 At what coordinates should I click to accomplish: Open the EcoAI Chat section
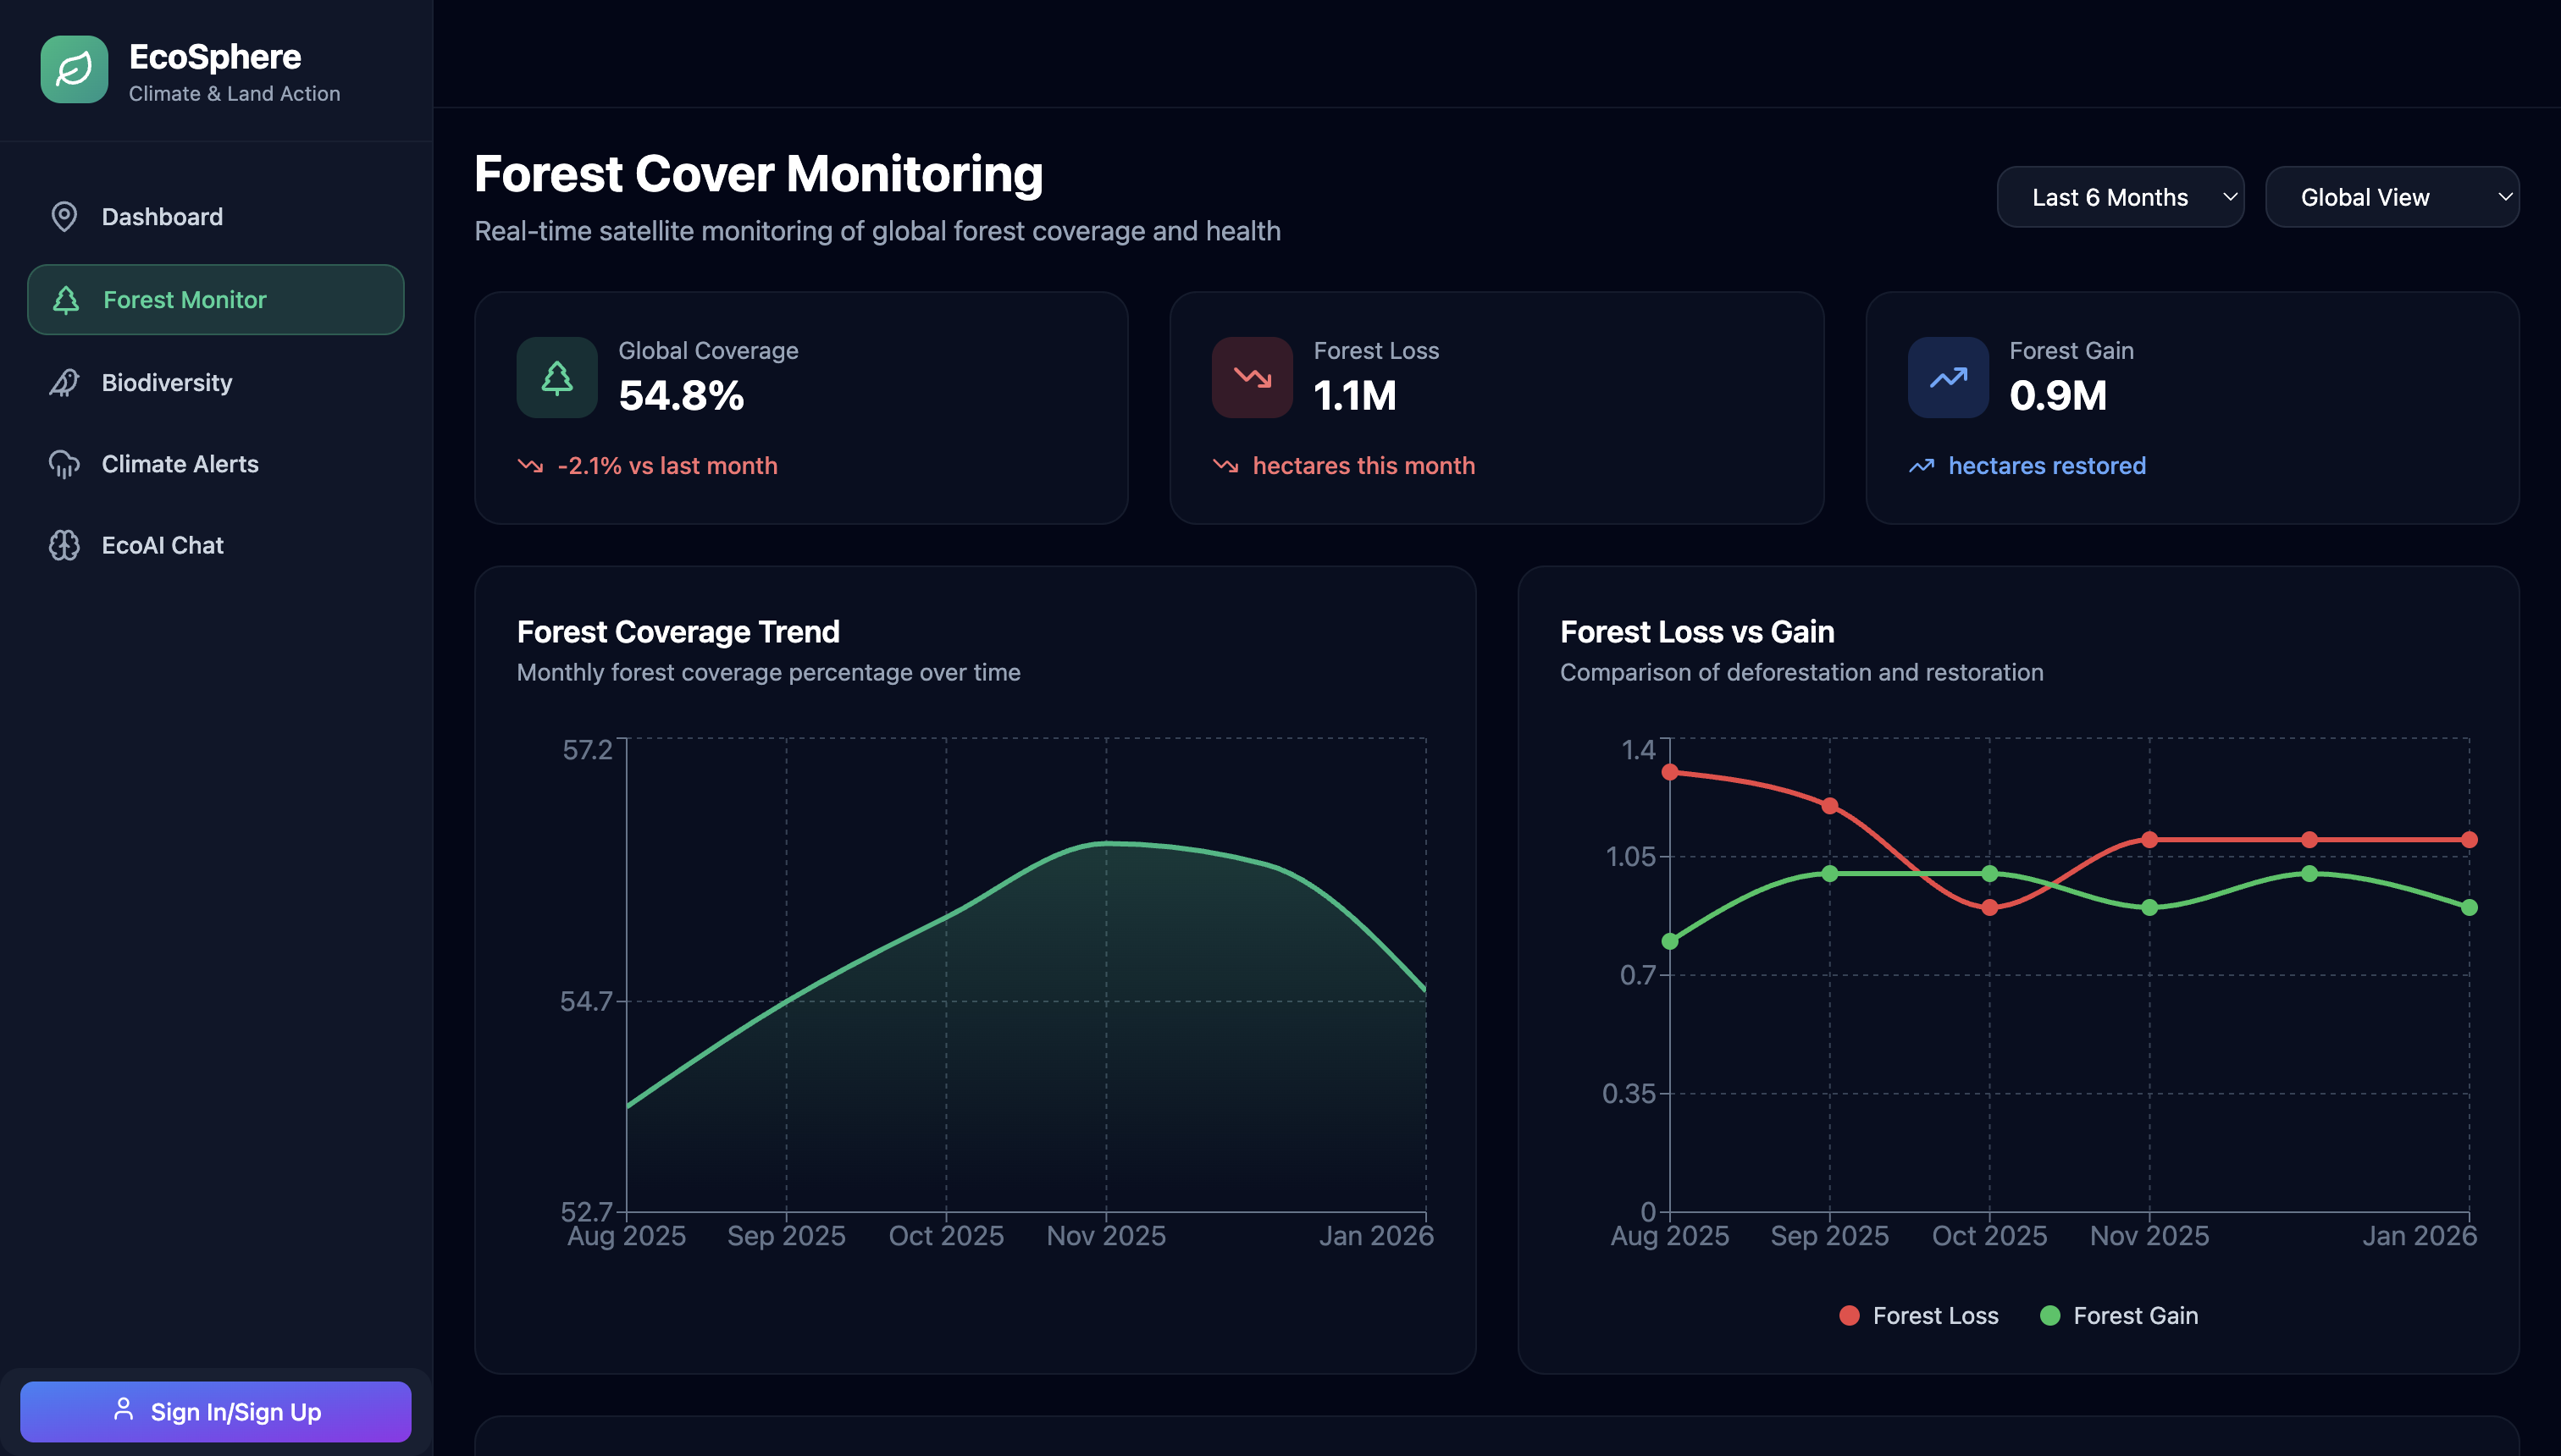tap(162, 545)
